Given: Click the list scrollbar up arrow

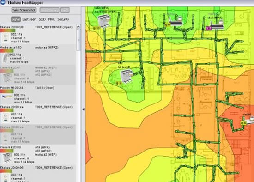Looking at the screenshot, I should tap(79, 27).
